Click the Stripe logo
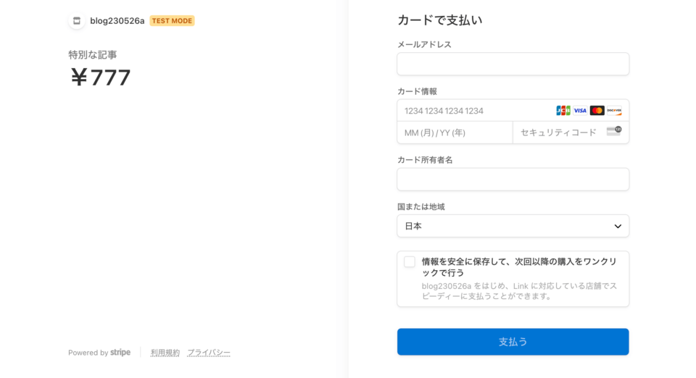This screenshot has width=696, height=378. point(120,353)
